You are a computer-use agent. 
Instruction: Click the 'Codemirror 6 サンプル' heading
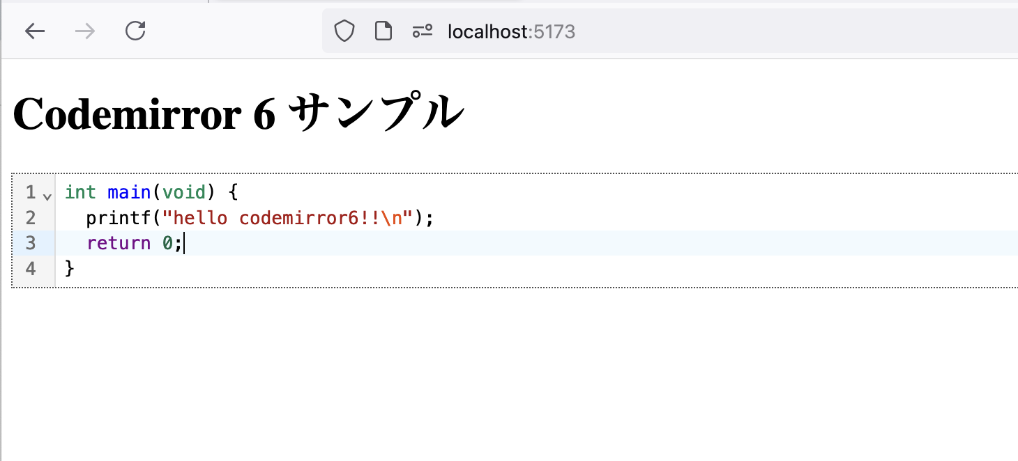238,113
